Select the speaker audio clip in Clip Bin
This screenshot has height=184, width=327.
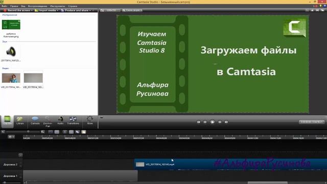point(11,51)
